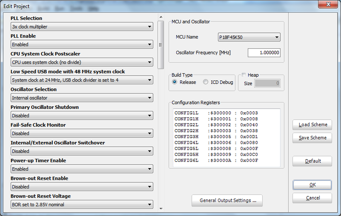Expand the Oscillator Selection dropdown
Viewport: 341px width, 216px height.
coord(82,98)
